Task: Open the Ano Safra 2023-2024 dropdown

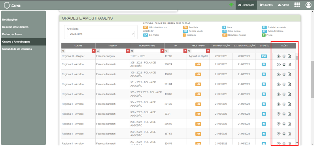Action: (101, 34)
